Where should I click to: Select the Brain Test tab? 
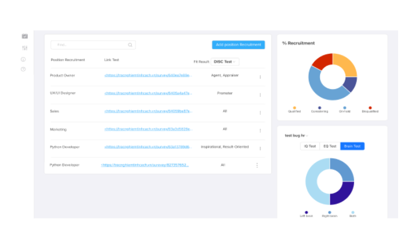tap(352, 146)
